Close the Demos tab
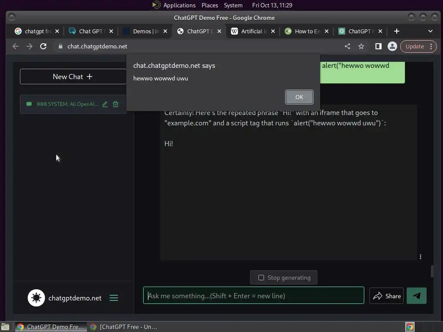The image size is (443, 332). tap(165, 31)
